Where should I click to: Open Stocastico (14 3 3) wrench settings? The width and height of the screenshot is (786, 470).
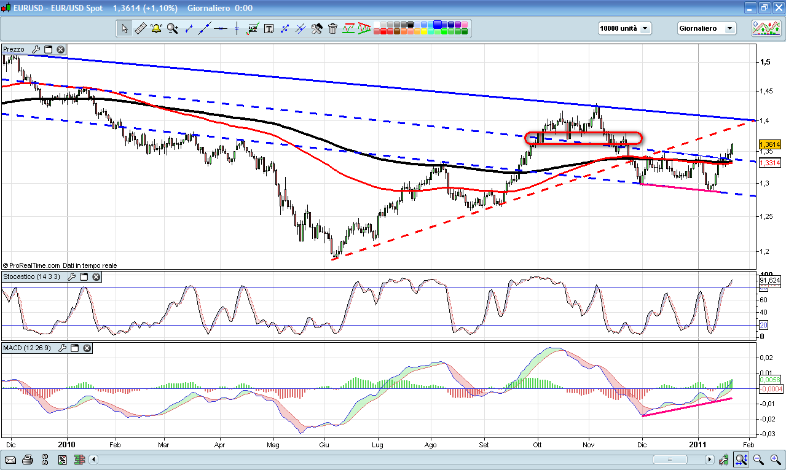click(x=71, y=277)
